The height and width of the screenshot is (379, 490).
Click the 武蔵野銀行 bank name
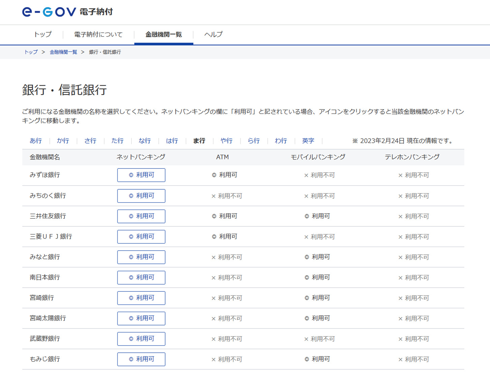(x=45, y=339)
